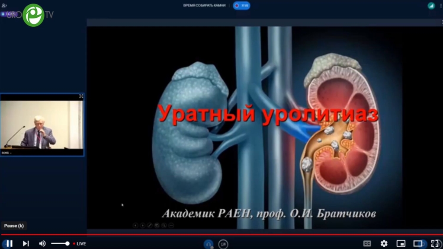Click the speaker webcam thumbnail
The width and height of the screenshot is (443, 249).
42,124
